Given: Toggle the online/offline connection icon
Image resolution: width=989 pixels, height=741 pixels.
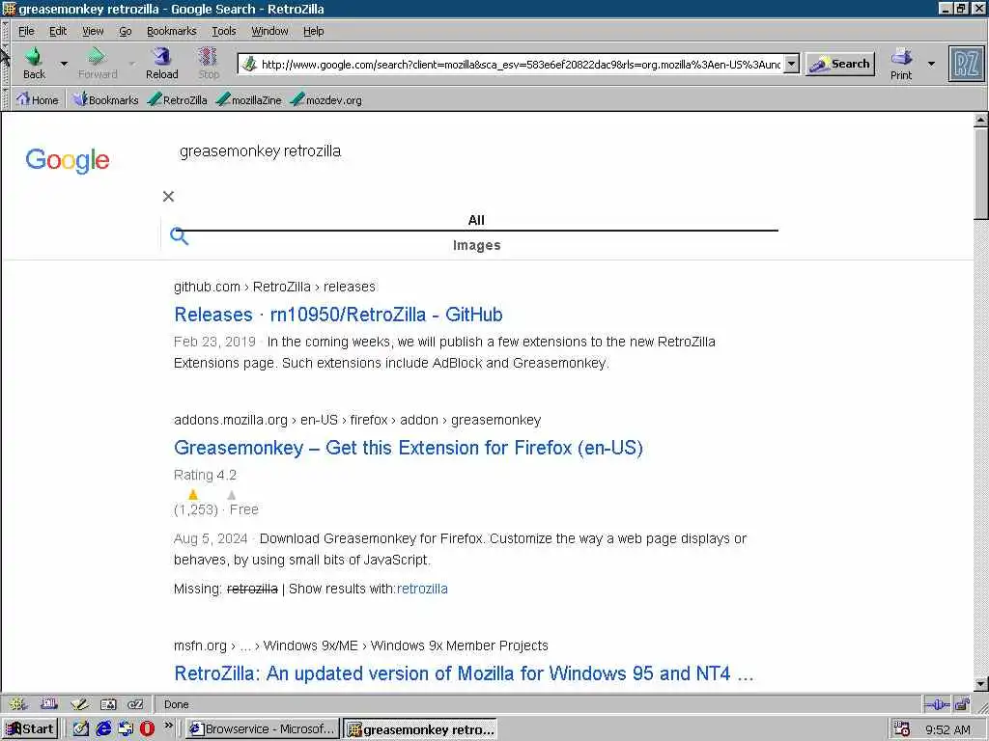Looking at the screenshot, I should click(937, 704).
